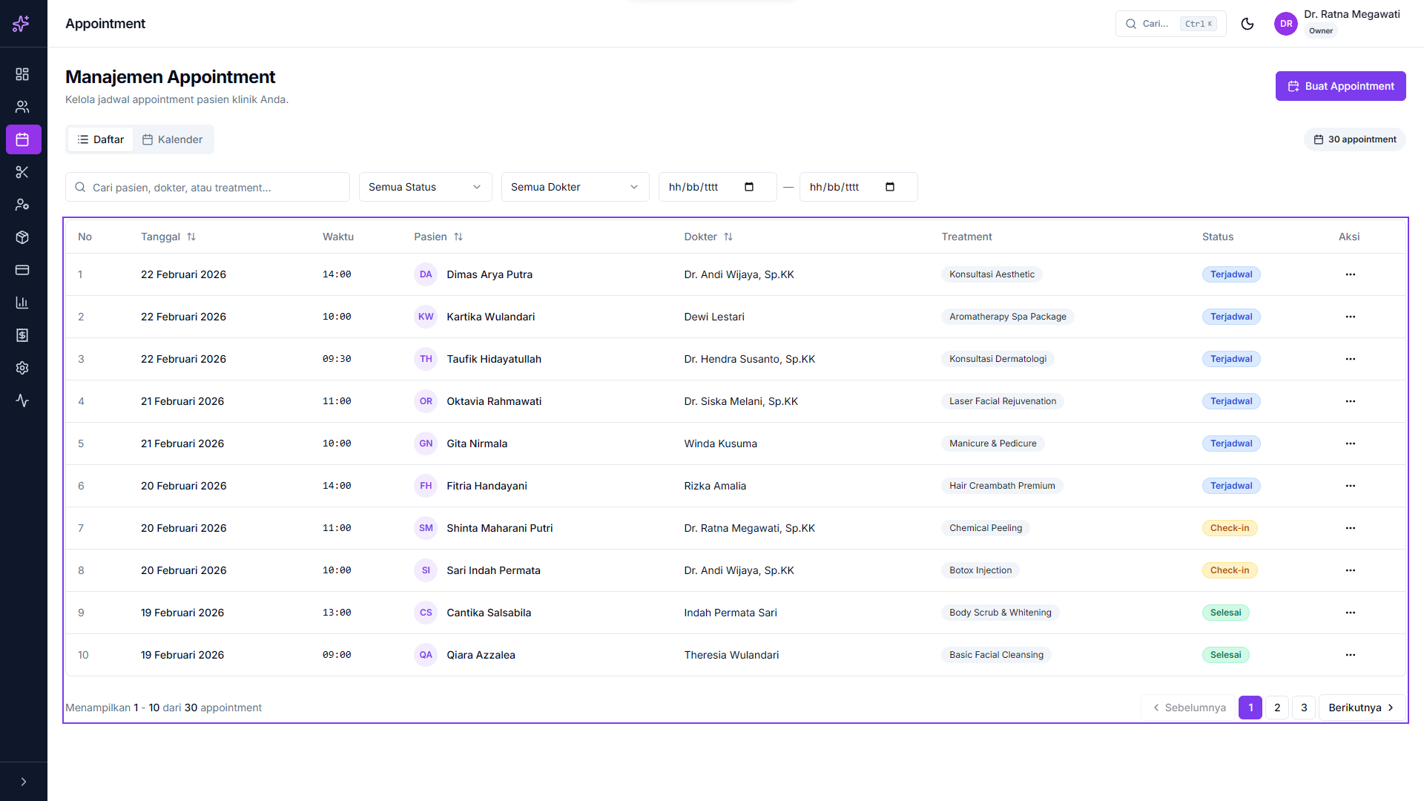The height and width of the screenshot is (801, 1424).
Task: Open action menu for Dimas Arya Putra
Action: (x=1350, y=274)
